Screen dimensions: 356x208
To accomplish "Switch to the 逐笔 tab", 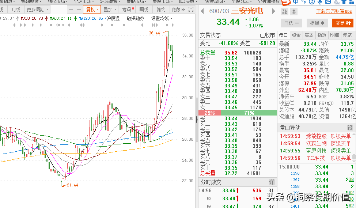I will 347,35.
